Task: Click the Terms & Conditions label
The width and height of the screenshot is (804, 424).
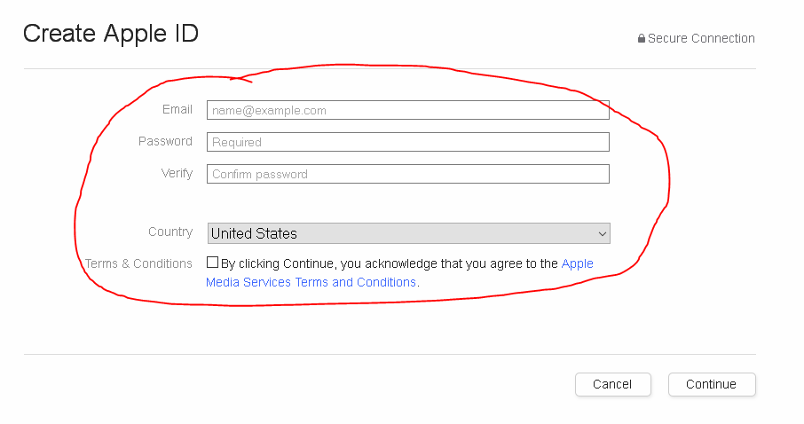Action: 138,263
